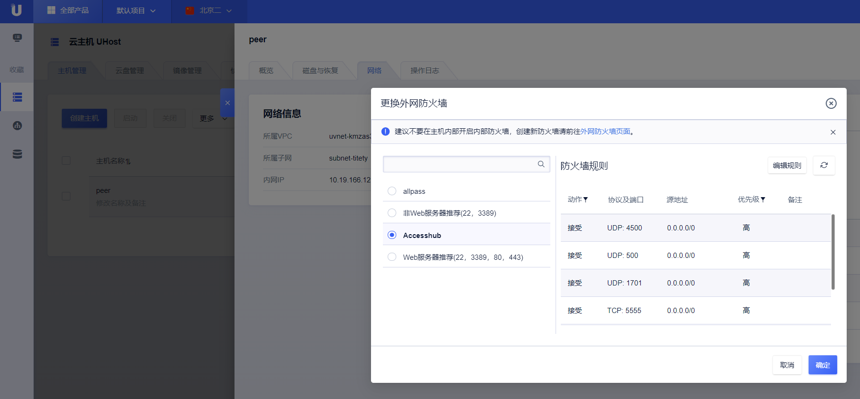Open the 北京二 region dropdown
Image resolution: width=860 pixels, height=399 pixels.
click(209, 10)
